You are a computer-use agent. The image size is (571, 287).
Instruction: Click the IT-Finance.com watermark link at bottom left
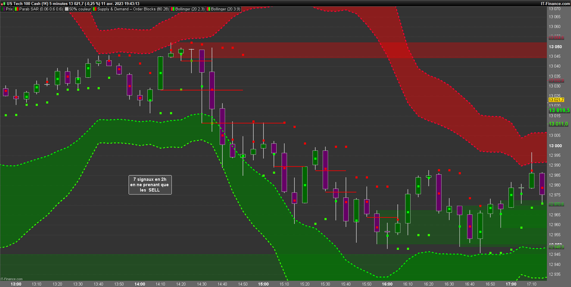pyautogui.click(x=12, y=279)
